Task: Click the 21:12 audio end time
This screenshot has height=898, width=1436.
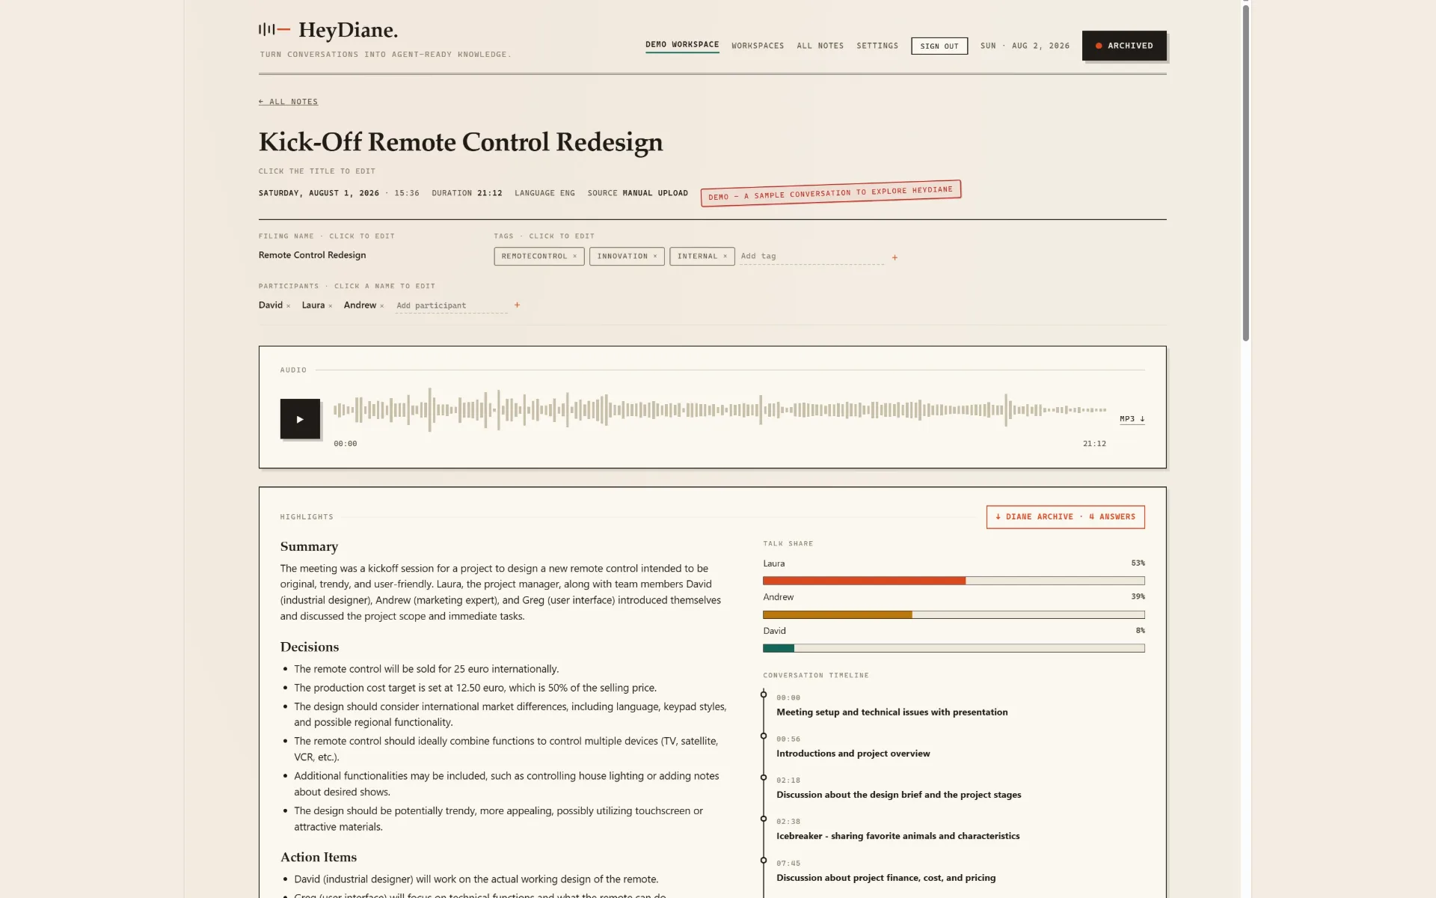Action: [1094, 444]
